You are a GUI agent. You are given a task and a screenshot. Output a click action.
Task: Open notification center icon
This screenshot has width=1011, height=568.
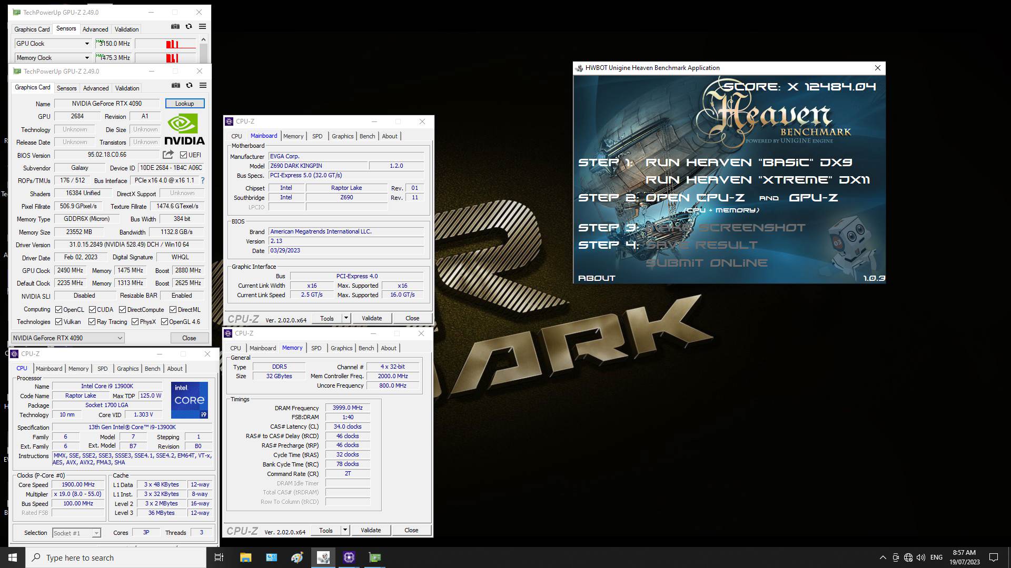[x=994, y=557]
